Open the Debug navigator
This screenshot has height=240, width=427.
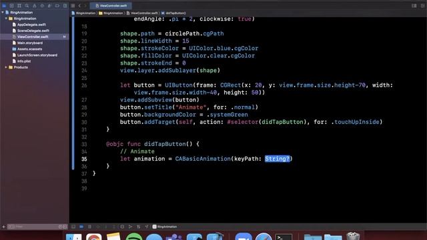[49, 6]
